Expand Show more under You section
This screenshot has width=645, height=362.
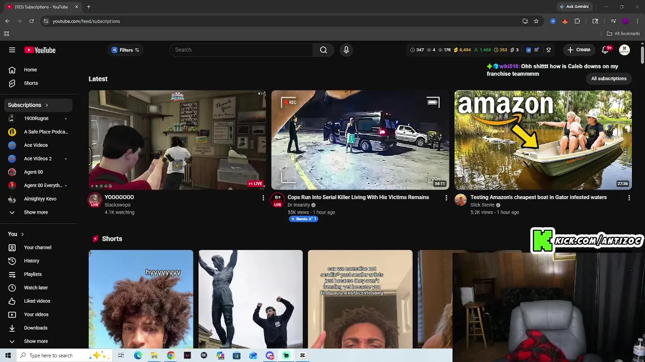pyautogui.click(x=38, y=341)
